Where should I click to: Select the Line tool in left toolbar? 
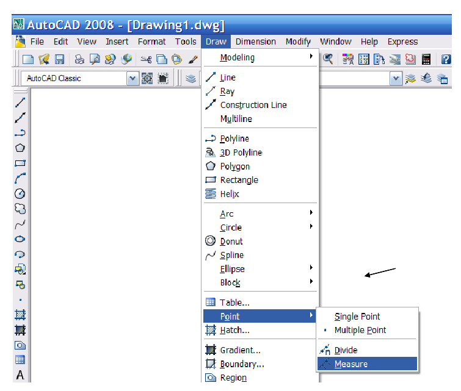coord(20,102)
